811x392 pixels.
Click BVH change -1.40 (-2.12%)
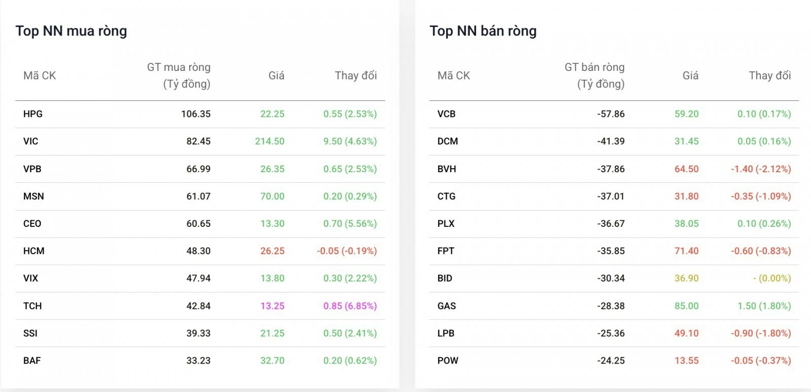click(x=761, y=169)
